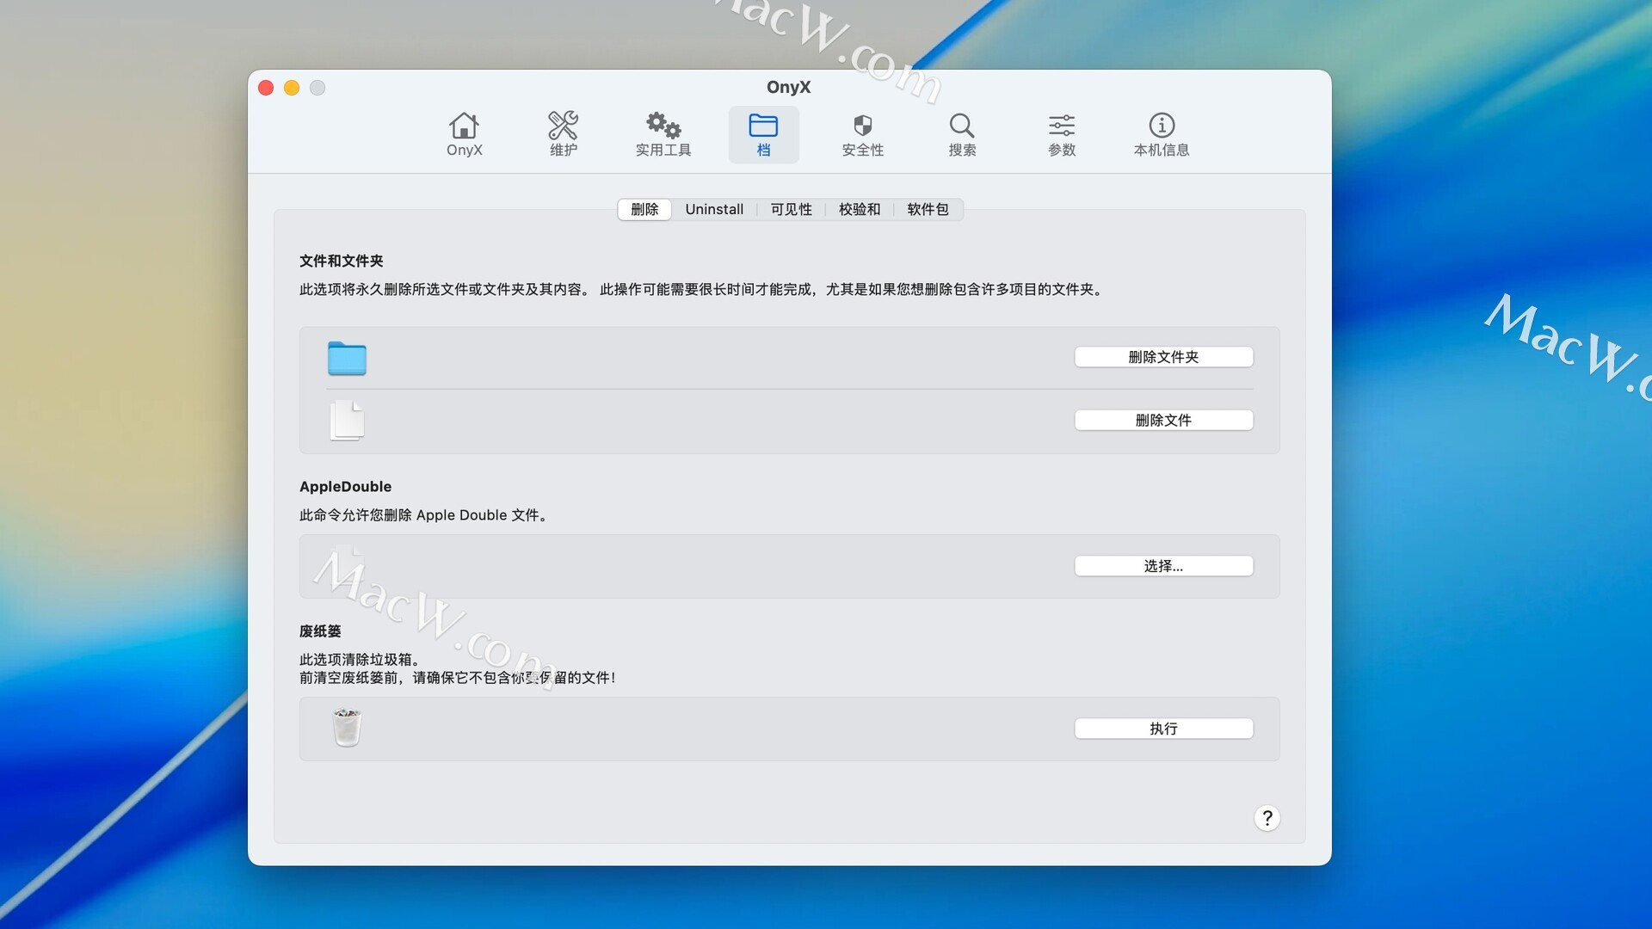
Task: Click the 此选项清除垃圾箱 description text
Action: [360, 659]
